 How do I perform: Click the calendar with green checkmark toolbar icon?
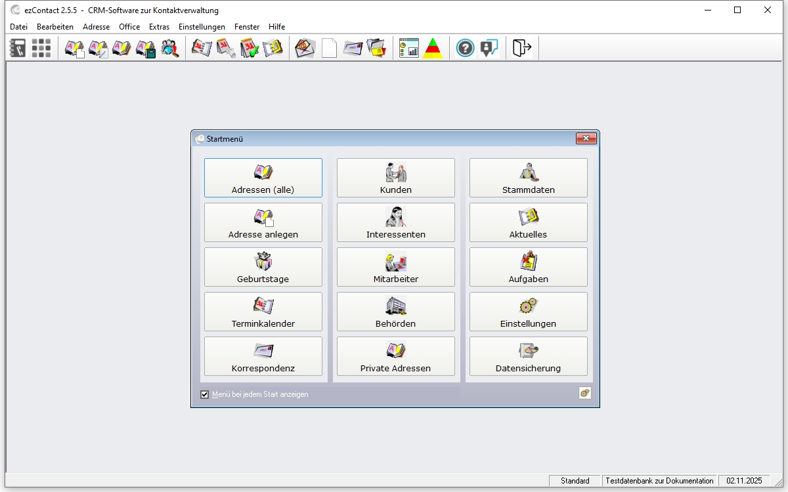tap(250, 48)
